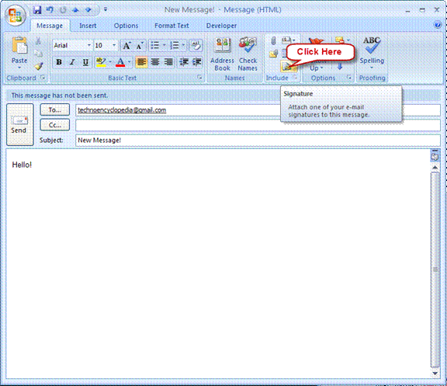This screenshot has height=386, width=447.
Task: Open the Address Book
Action: click(x=222, y=54)
